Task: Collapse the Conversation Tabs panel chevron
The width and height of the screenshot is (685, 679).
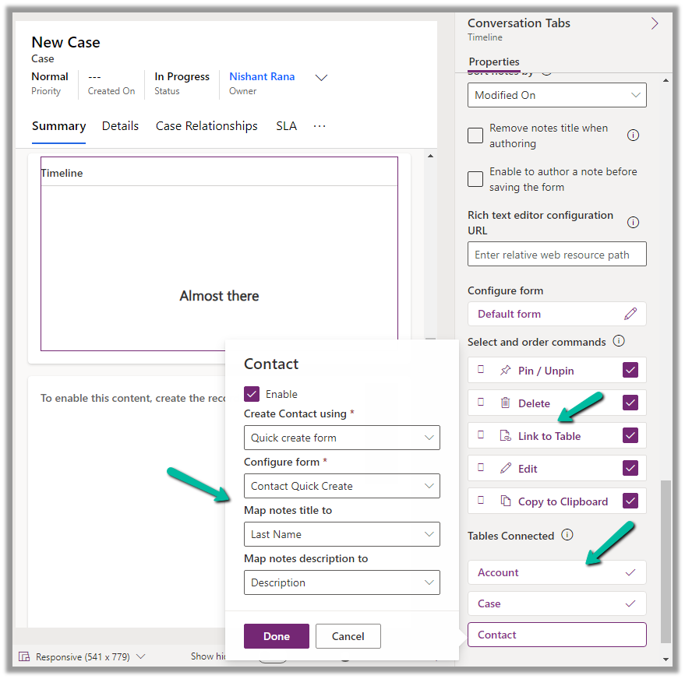Action: coord(655,23)
